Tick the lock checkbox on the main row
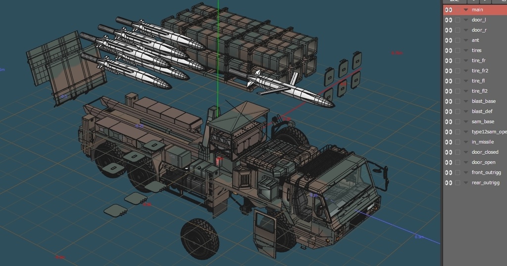This screenshot has width=507, height=266. coord(457,10)
